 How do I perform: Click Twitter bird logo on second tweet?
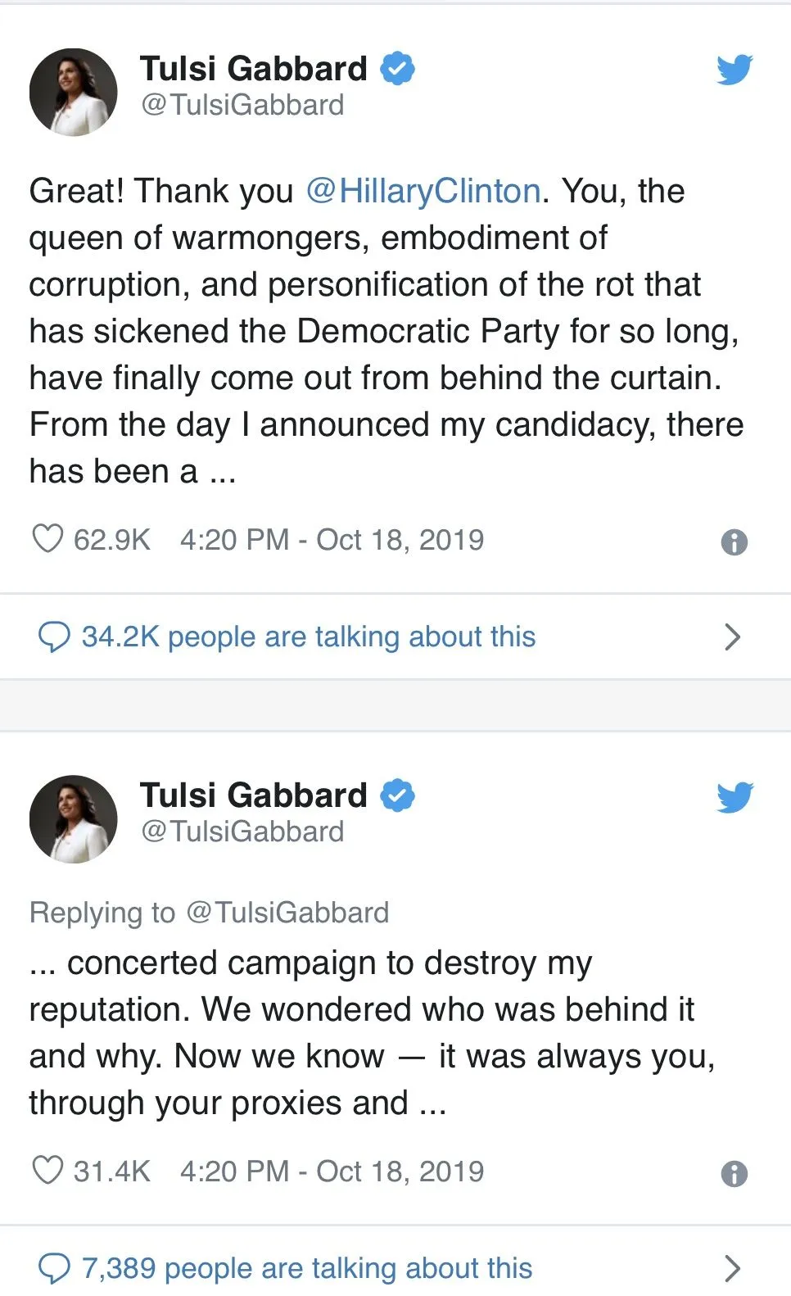click(x=734, y=796)
